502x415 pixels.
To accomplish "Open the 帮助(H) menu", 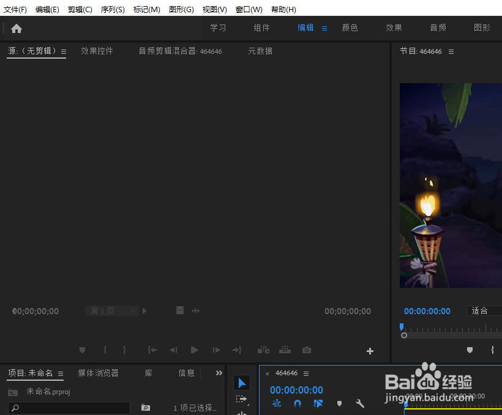I will [283, 10].
